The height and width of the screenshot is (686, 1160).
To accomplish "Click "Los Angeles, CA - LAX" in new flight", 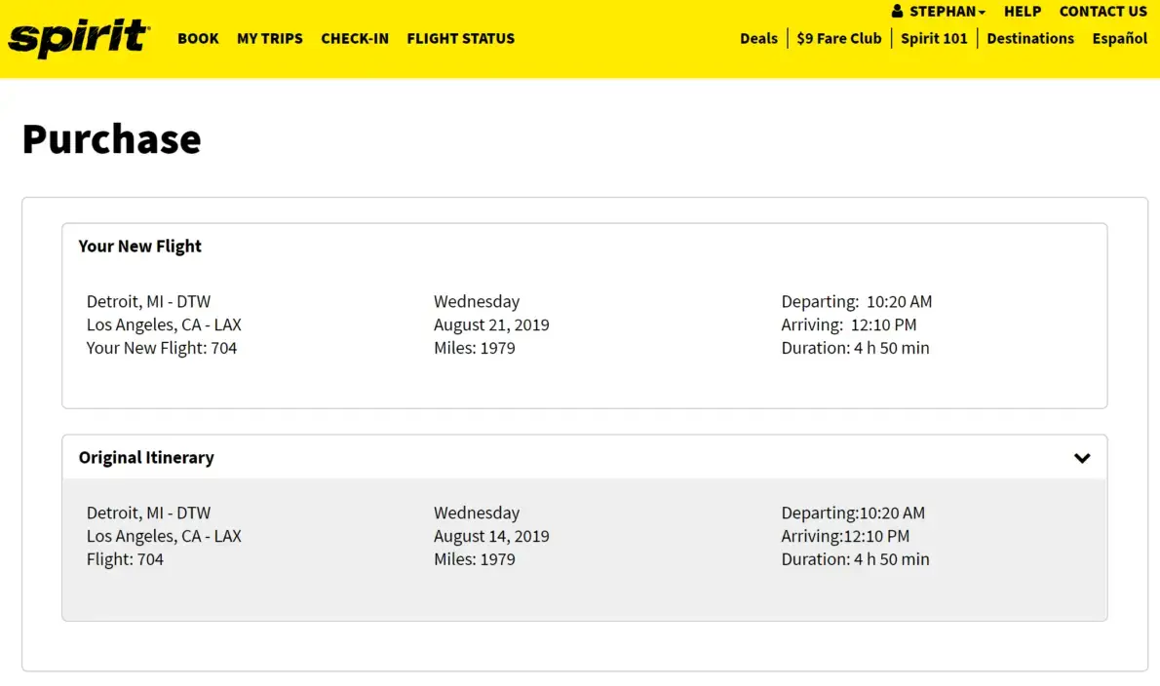I will pyautogui.click(x=164, y=324).
